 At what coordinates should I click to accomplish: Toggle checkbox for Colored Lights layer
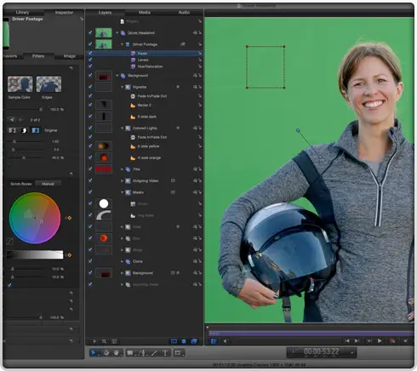pyautogui.click(x=90, y=128)
